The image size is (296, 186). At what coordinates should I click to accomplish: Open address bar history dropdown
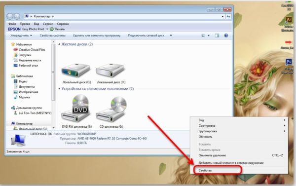click(223, 17)
